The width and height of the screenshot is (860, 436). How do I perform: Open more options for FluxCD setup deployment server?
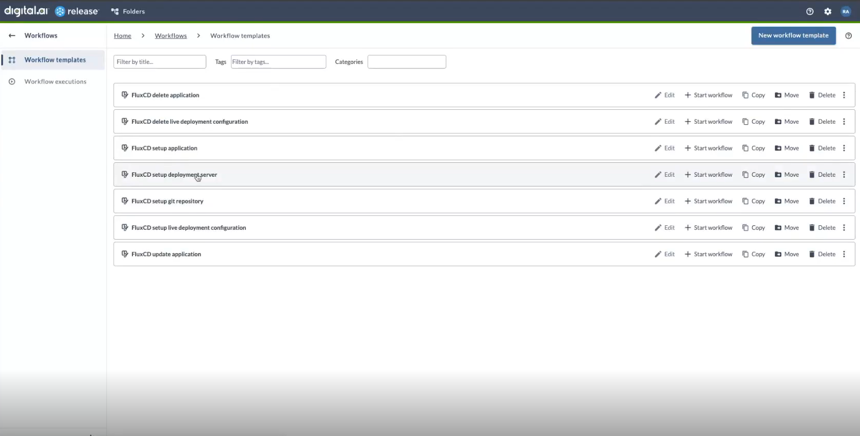point(844,175)
